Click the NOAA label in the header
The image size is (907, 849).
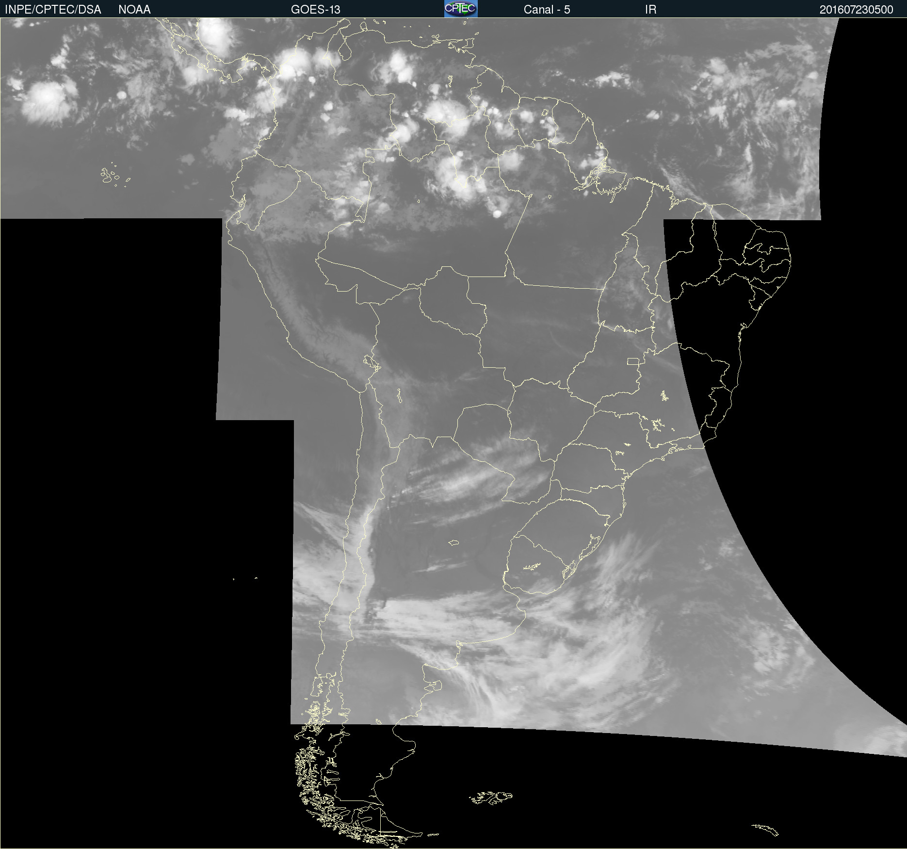(x=134, y=10)
